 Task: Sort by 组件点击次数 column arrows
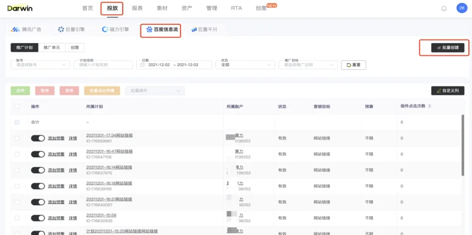[429, 106]
